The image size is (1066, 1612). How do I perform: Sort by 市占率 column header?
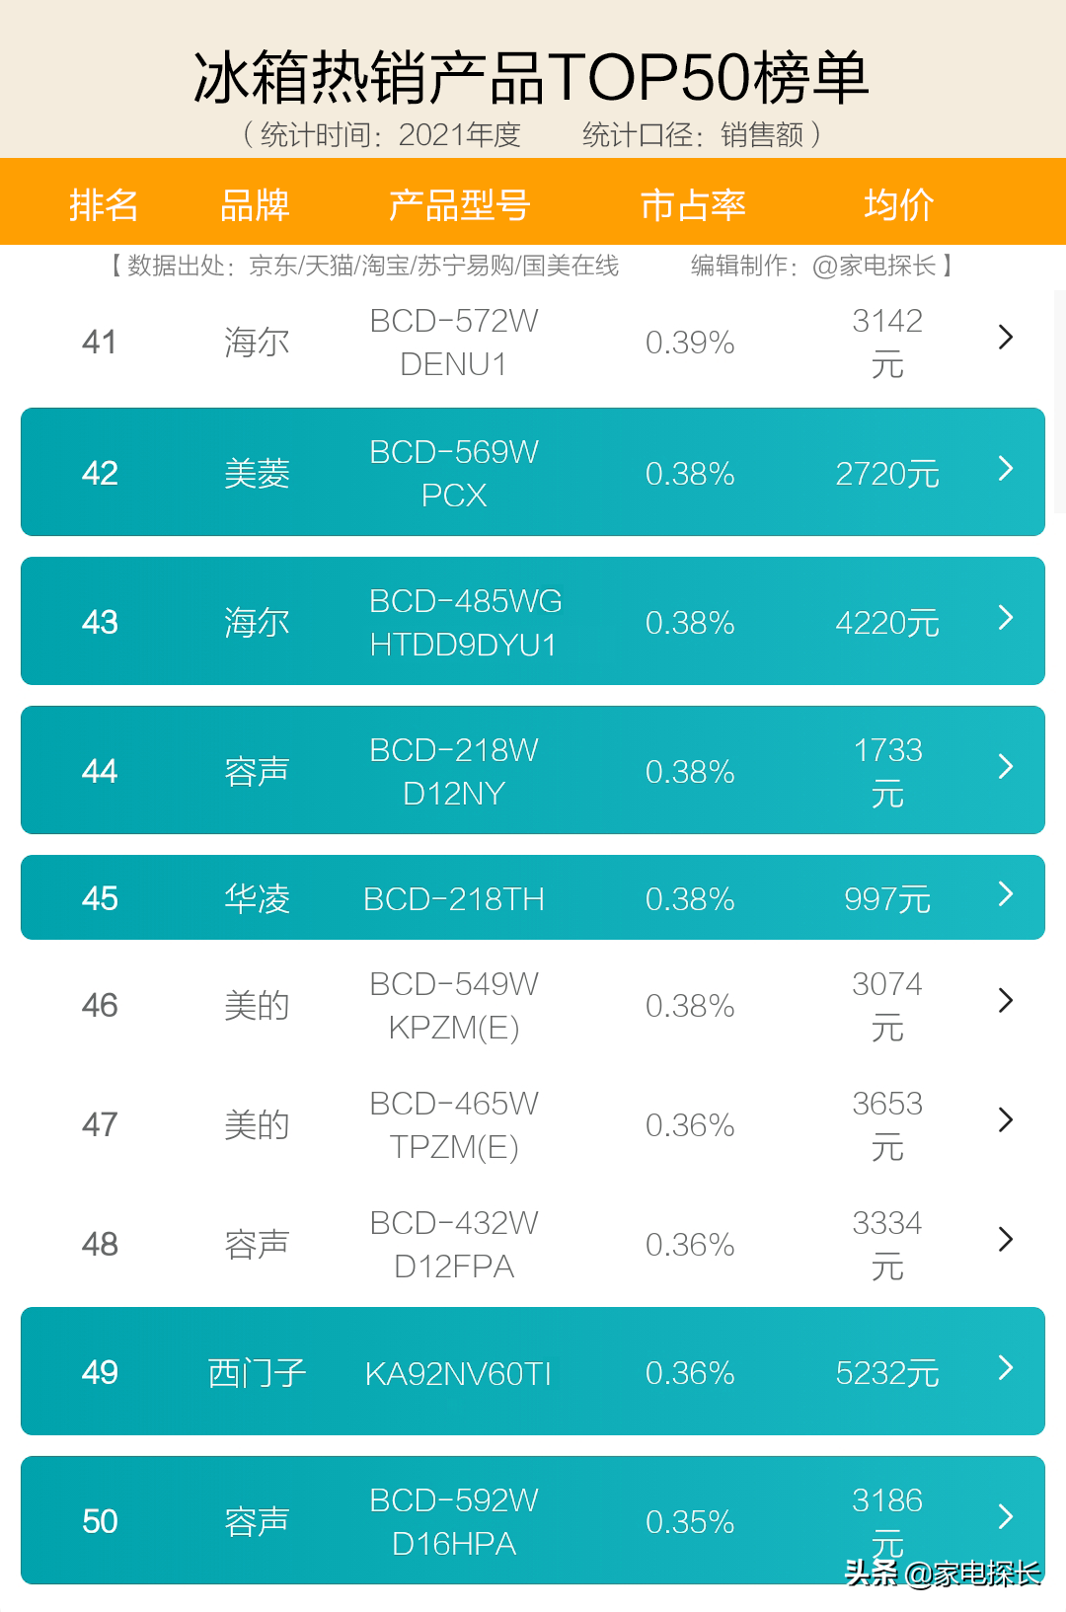(x=692, y=205)
